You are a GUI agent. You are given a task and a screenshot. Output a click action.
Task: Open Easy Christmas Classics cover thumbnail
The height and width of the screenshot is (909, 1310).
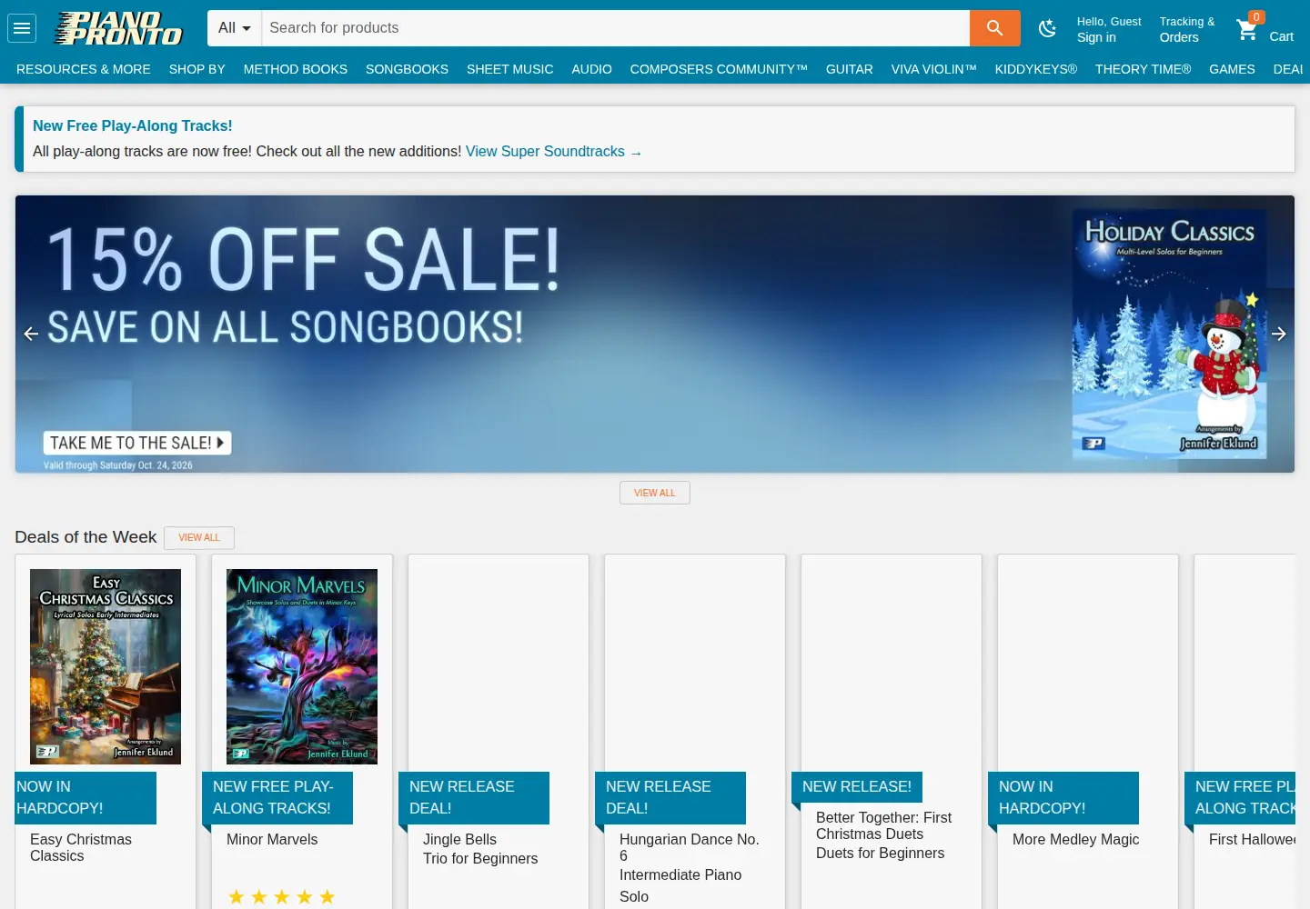(x=106, y=666)
